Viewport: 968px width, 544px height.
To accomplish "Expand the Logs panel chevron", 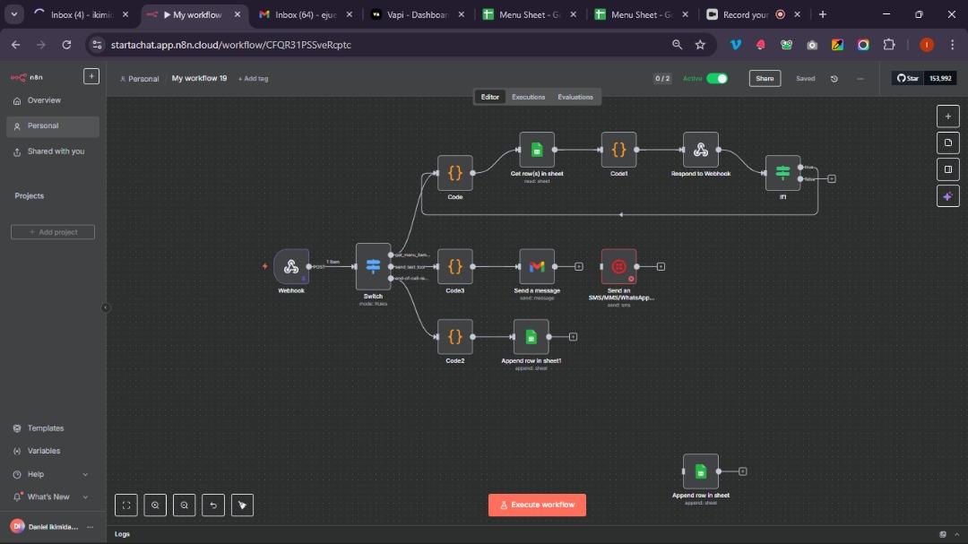I will coord(957,534).
